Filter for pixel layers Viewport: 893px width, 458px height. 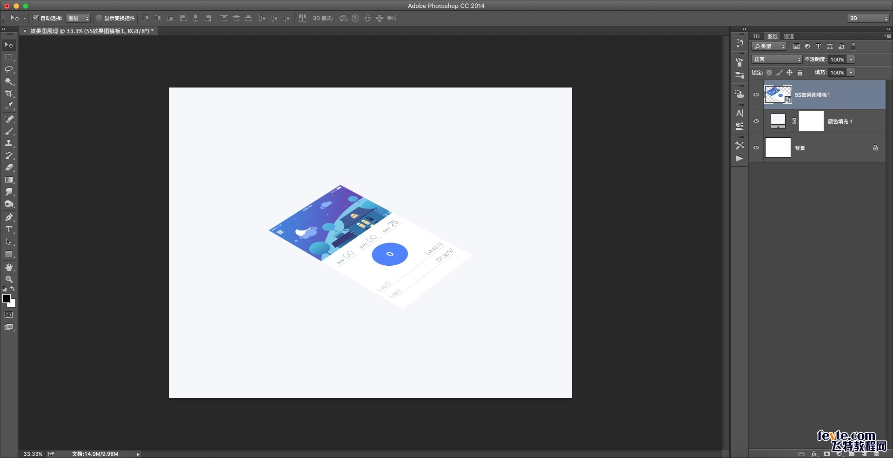click(x=796, y=47)
